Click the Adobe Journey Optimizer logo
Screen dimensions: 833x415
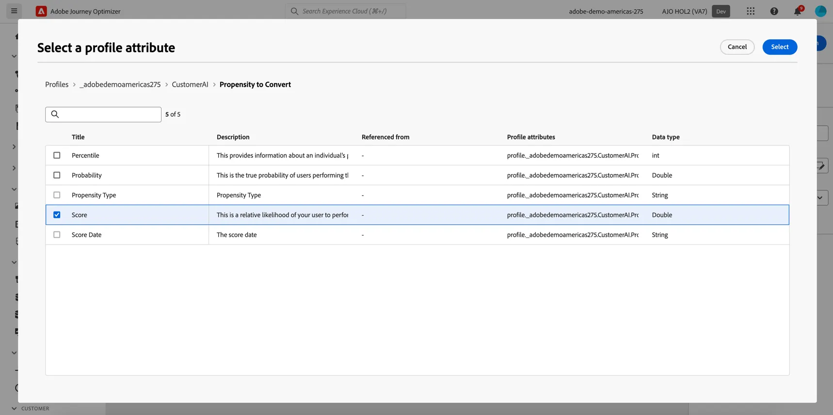pyautogui.click(x=41, y=11)
